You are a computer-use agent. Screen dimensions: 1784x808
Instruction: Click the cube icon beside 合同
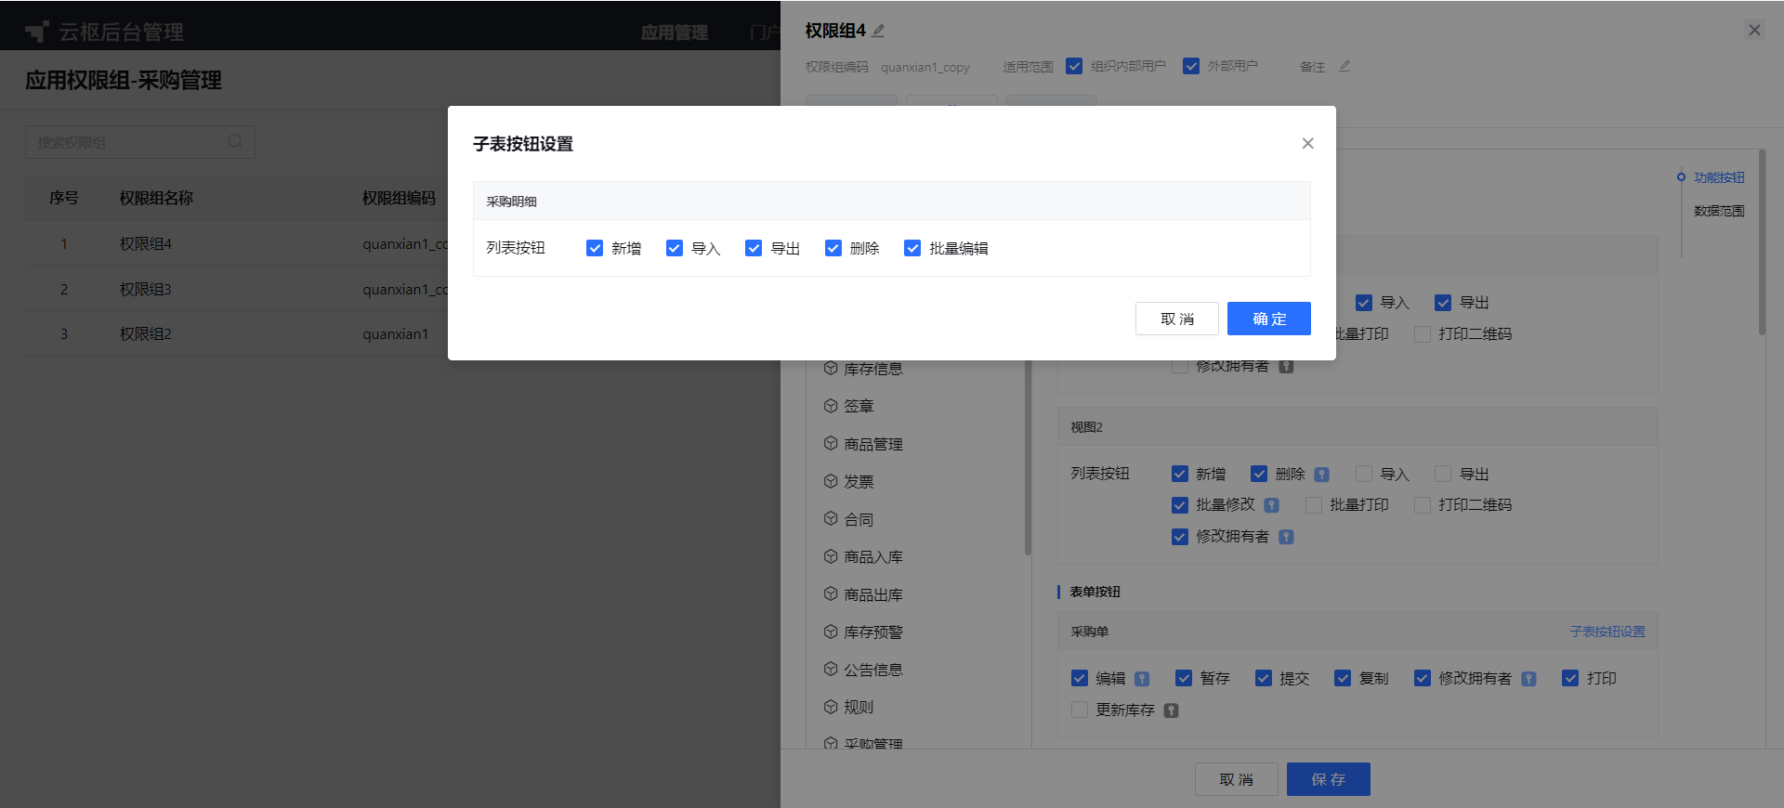831,518
